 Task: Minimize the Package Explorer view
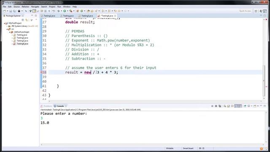click(32, 16)
